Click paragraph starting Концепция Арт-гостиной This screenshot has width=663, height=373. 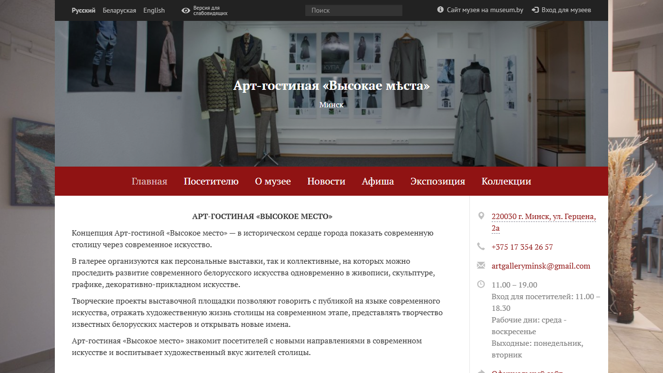(x=252, y=238)
